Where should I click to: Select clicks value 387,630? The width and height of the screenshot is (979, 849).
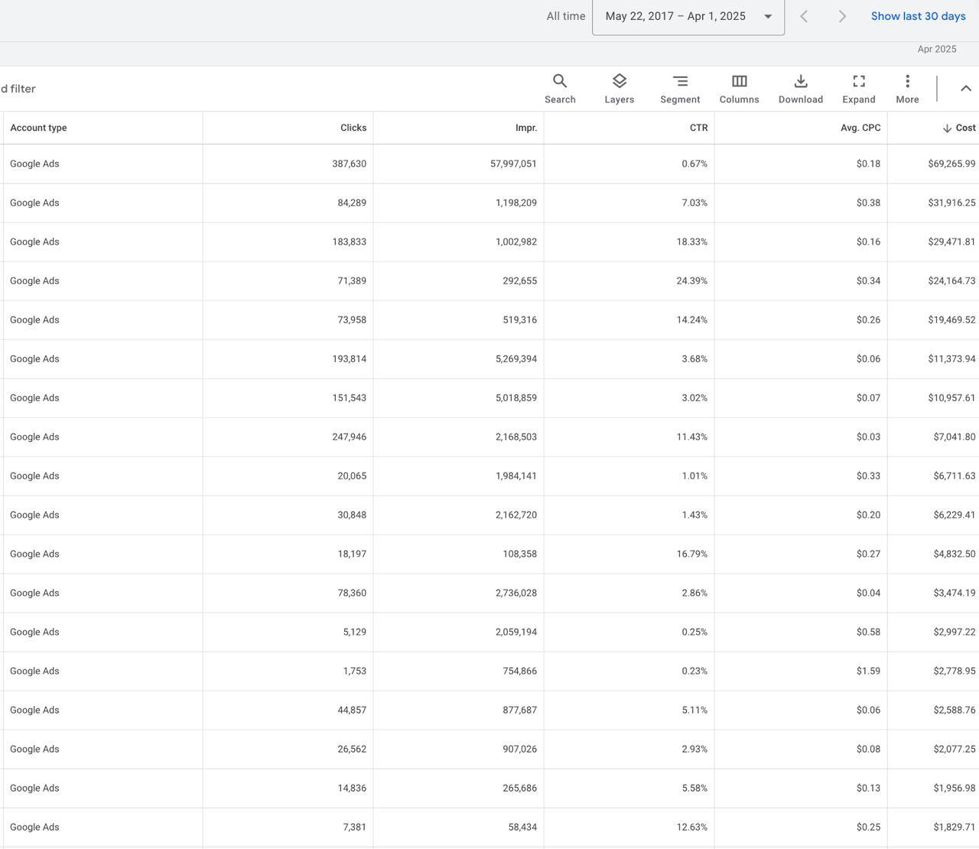pyautogui.click(x=349, y=164)
